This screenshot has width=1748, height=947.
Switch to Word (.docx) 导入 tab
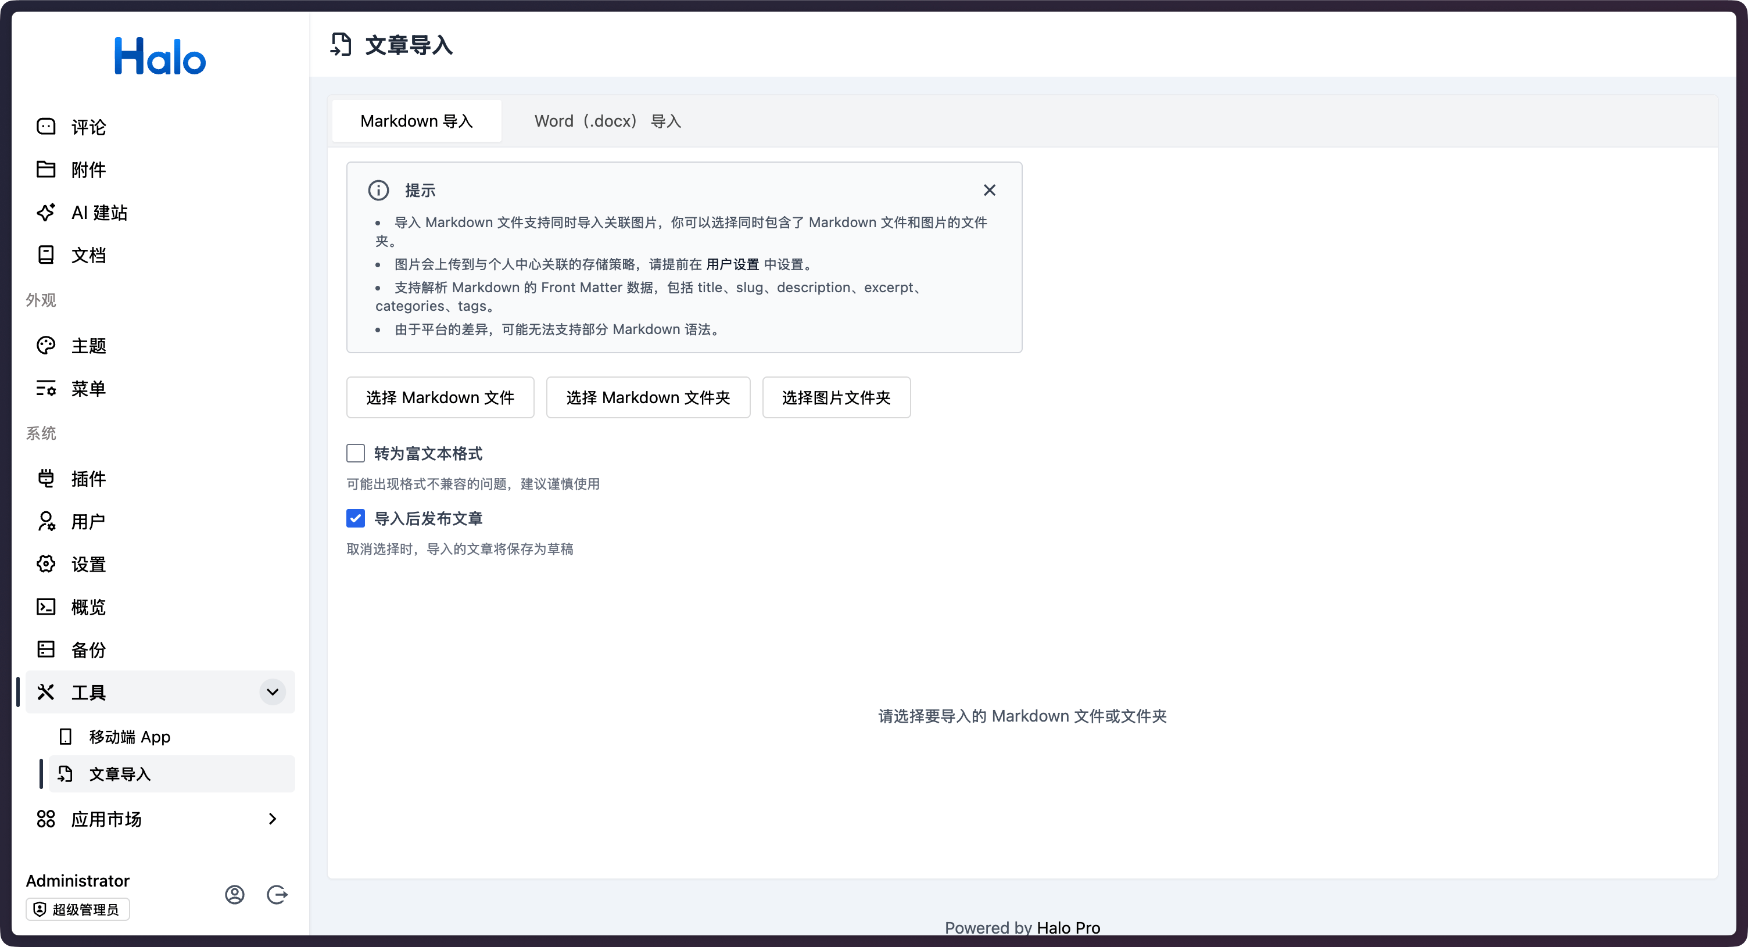click(607, 121)
